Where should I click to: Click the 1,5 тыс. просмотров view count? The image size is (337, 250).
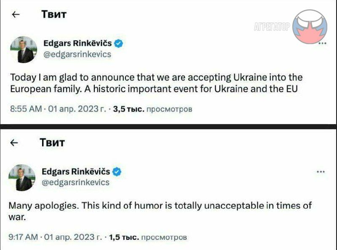147,237
